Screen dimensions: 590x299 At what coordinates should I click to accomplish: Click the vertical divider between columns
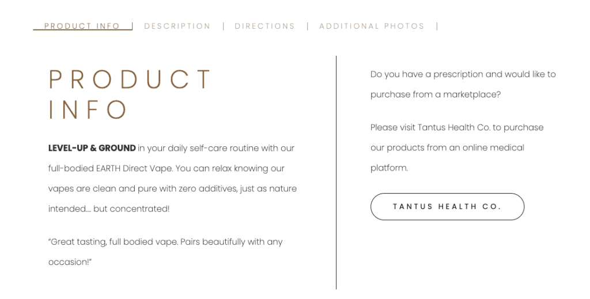pos(336,173)
